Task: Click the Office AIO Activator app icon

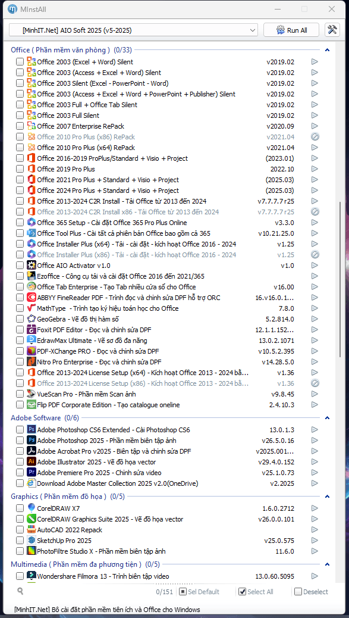Action: pos(31,266)
